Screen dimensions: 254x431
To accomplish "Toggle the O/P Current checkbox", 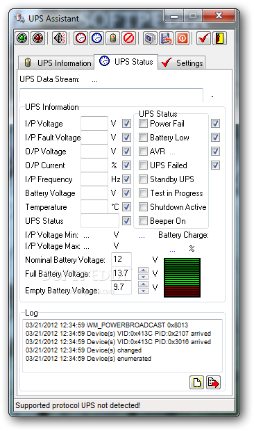I will tap(126, 165).
